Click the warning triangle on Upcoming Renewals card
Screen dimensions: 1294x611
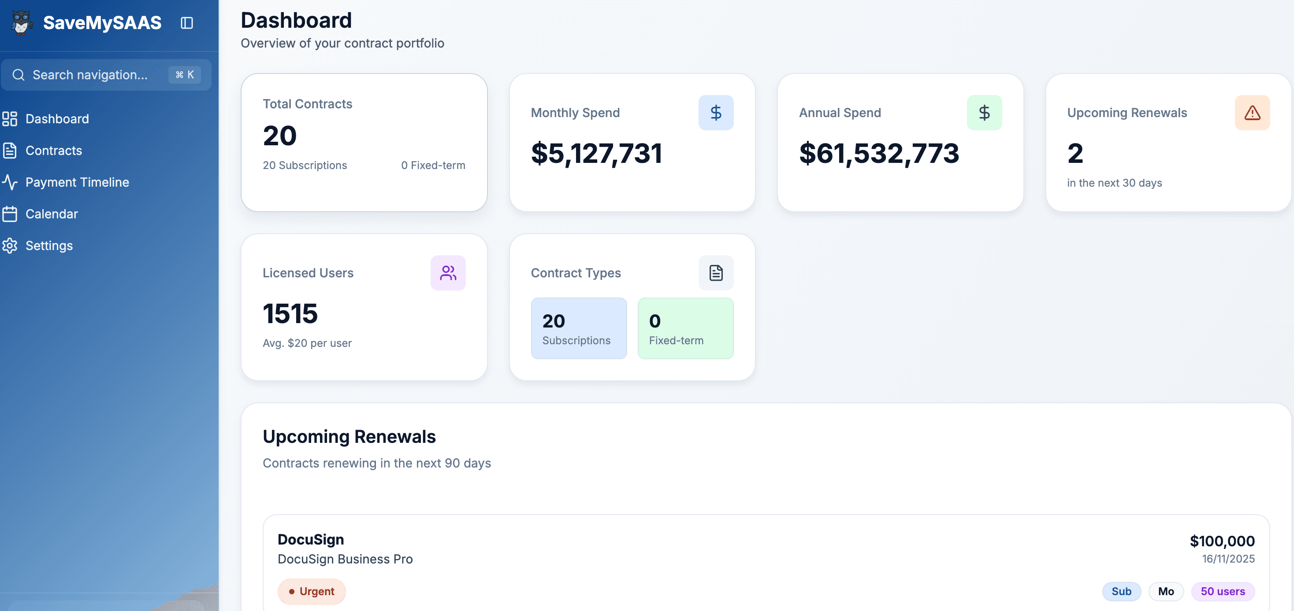click(1252, 112)
